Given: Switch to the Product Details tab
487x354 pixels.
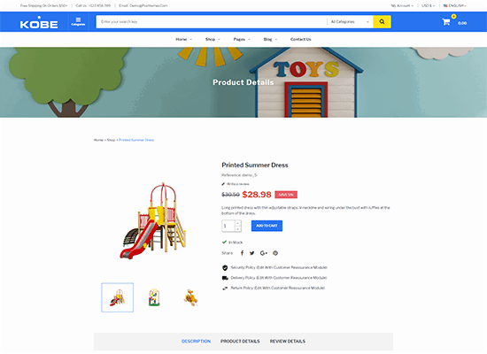Looking at the screenshot, I should (240, 342).
